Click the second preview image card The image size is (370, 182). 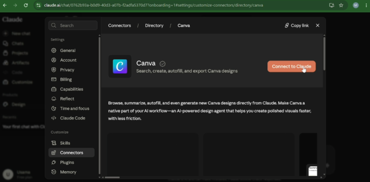[x=249, y=155]
